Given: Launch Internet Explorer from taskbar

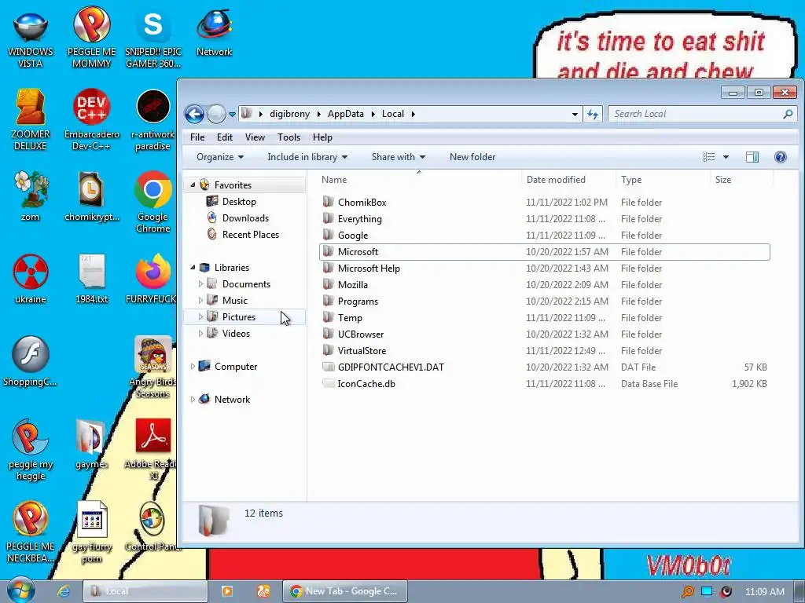Looking at the screenshot, I should [x=64, y=591].
